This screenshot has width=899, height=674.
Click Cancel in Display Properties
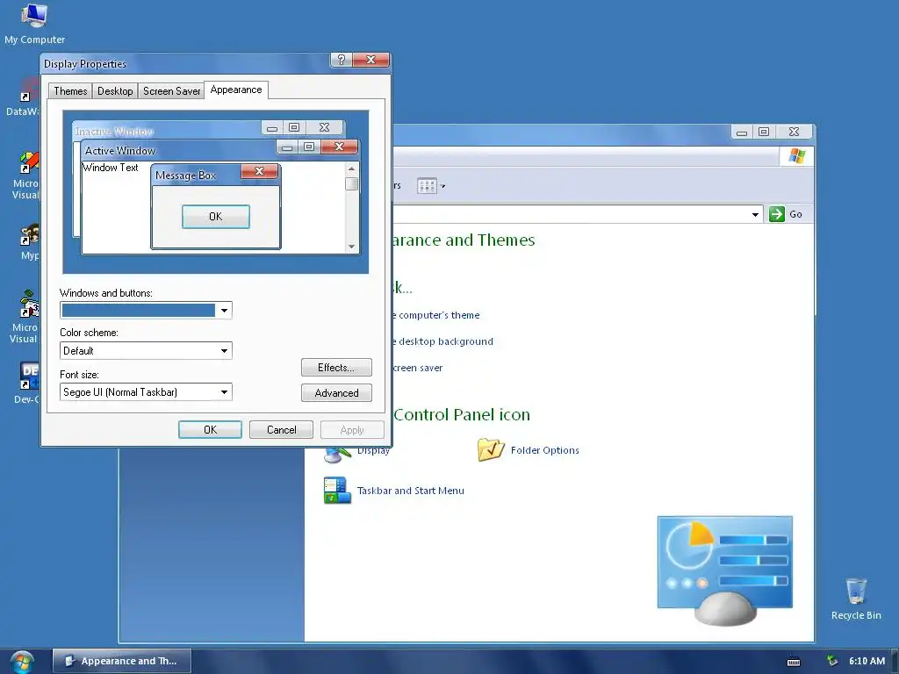[281, 429]
